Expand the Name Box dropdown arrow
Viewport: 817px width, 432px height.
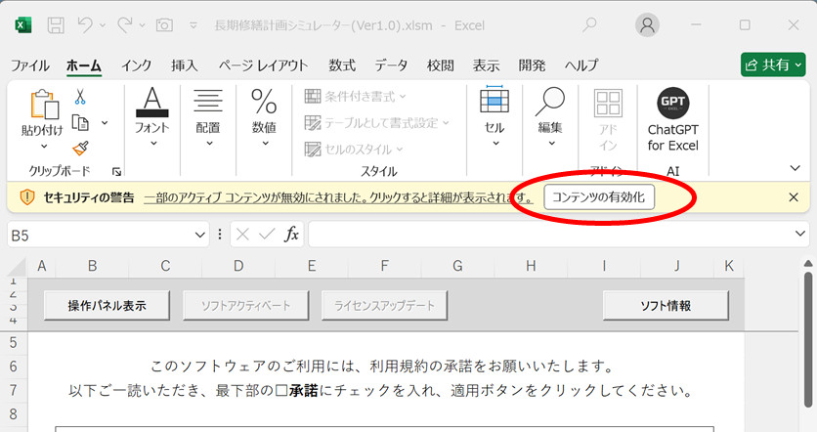click(x=200, y=235)
